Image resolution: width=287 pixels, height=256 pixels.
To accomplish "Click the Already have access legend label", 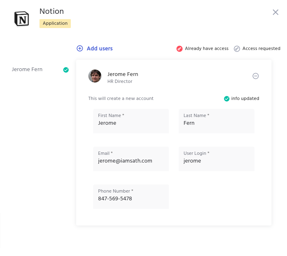I will click(206, 49).
